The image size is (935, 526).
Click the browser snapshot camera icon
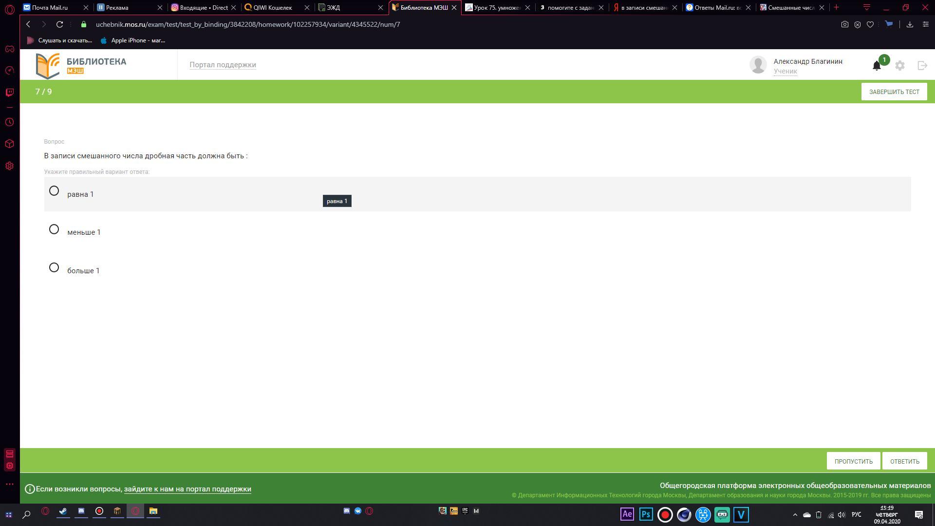click(845, 24)
